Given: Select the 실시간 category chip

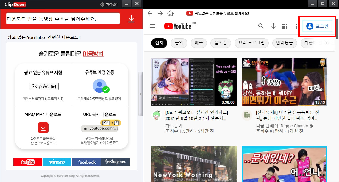Looking at the screenshot, I should tap(221, 43).
